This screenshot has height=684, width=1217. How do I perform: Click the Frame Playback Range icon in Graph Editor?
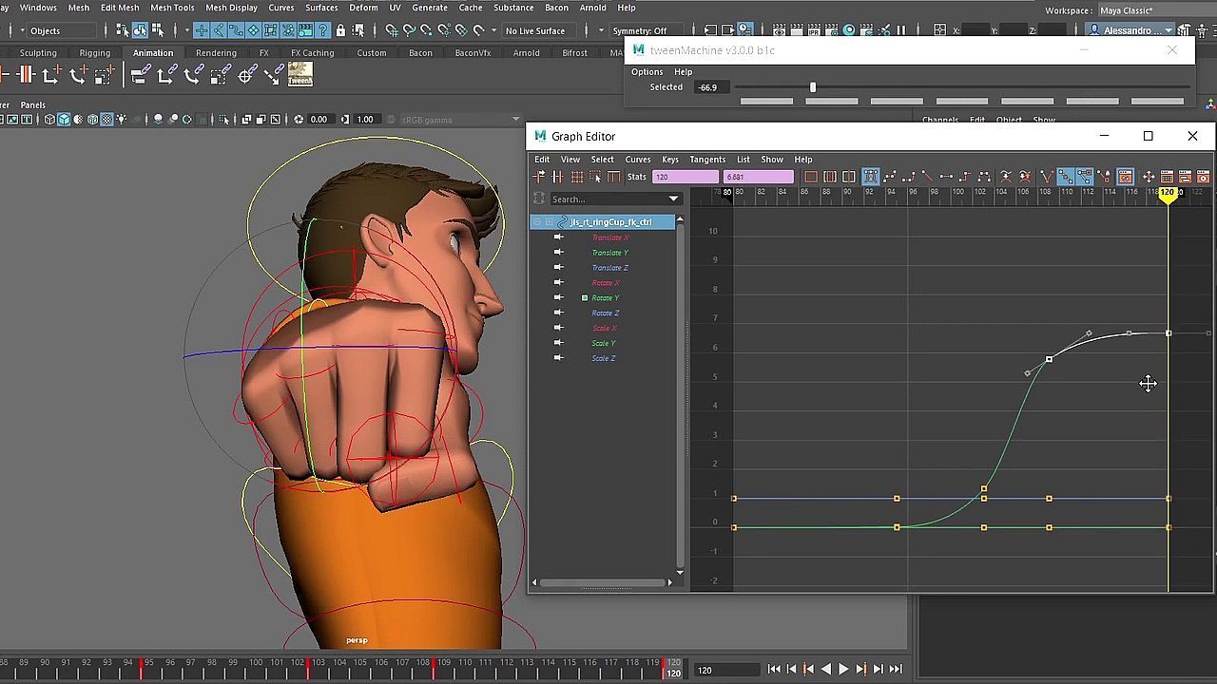[830, 177]
